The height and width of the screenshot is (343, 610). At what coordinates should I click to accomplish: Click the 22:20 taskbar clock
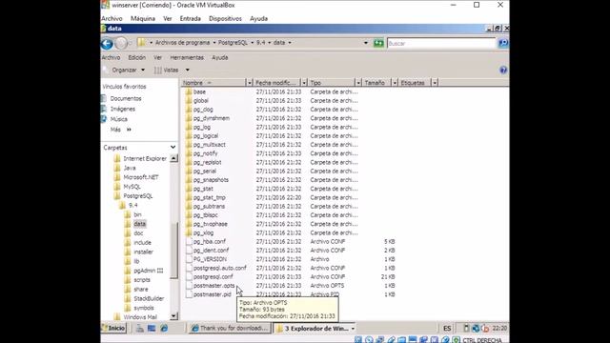(x=499, y=328)
